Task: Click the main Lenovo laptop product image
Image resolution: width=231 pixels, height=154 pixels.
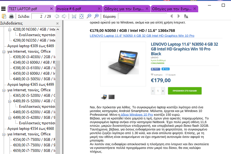Action: click(x=123, y=62)
